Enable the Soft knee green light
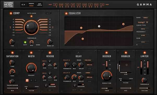This screenshot has height=95, width=157. pyautogui.click(x=25, y=42)
